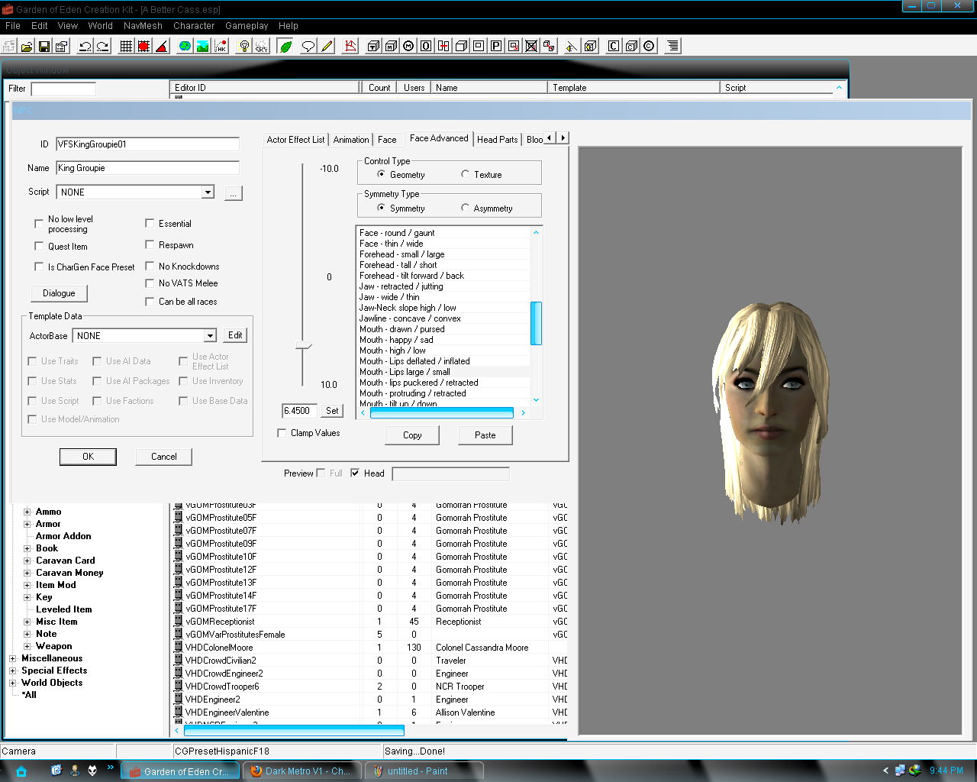Click the OK button
This screenshot has width=977, height=782.
(x=88, y=457)
